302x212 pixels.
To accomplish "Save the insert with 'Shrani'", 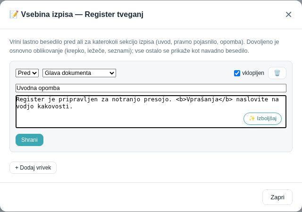I will click(29, 140).
